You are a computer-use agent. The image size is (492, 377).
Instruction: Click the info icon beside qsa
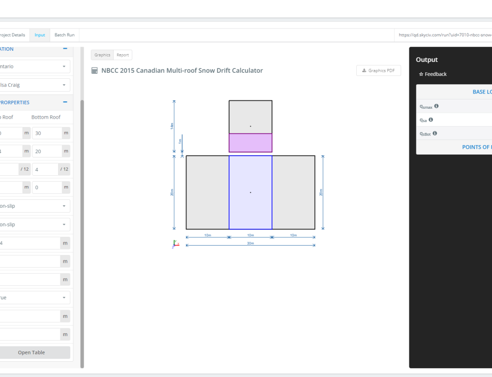(x=430, y=119)
